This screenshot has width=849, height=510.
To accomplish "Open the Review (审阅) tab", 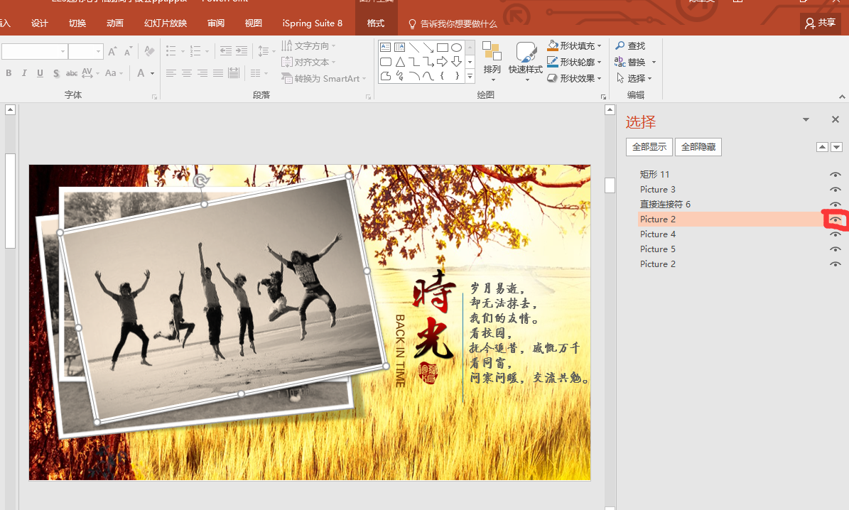I will 215,23.
